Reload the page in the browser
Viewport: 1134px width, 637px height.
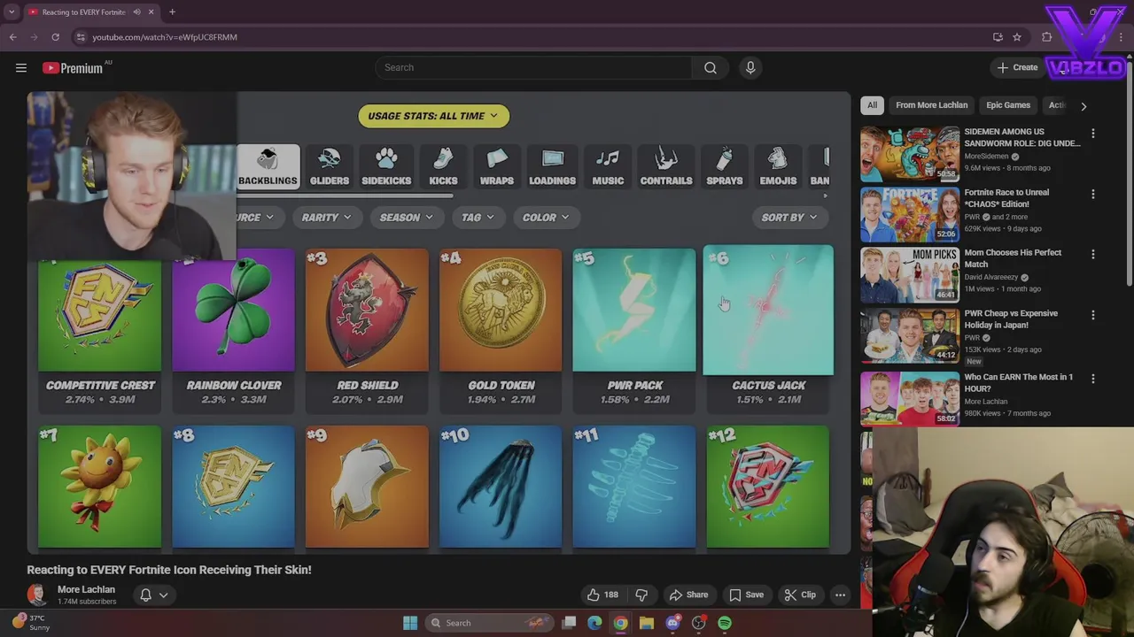pyautogui.click(x=55, y=37)
